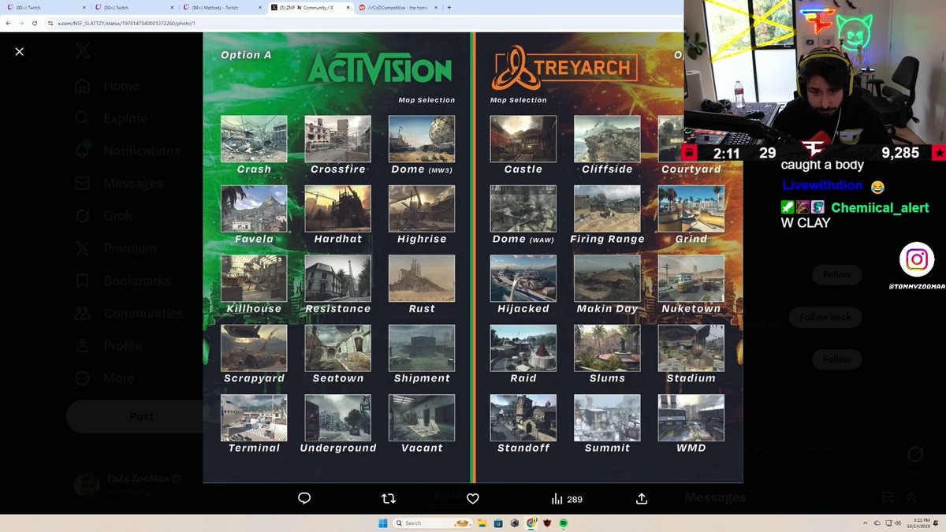Open view analytics icon showing 289
The height and width of the screenshot is (532, 946).
tap(566, 499)
